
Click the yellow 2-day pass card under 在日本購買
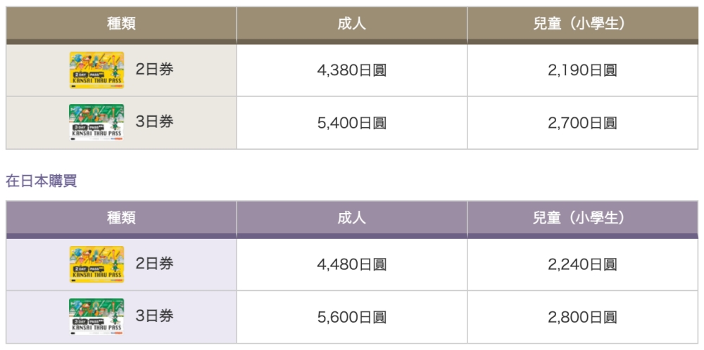click(96, 264)
